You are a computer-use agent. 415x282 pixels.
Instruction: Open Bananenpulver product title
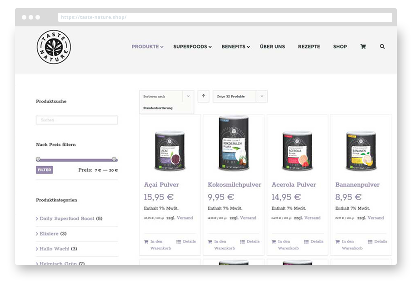coord(358,184)
